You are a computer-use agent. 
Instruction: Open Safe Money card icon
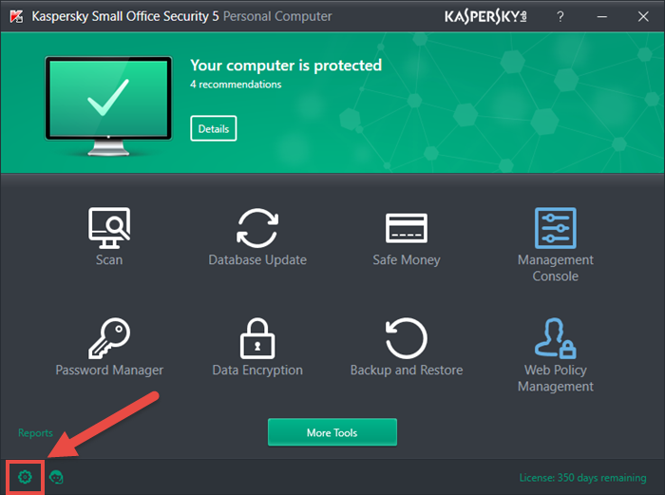point(407,228)
